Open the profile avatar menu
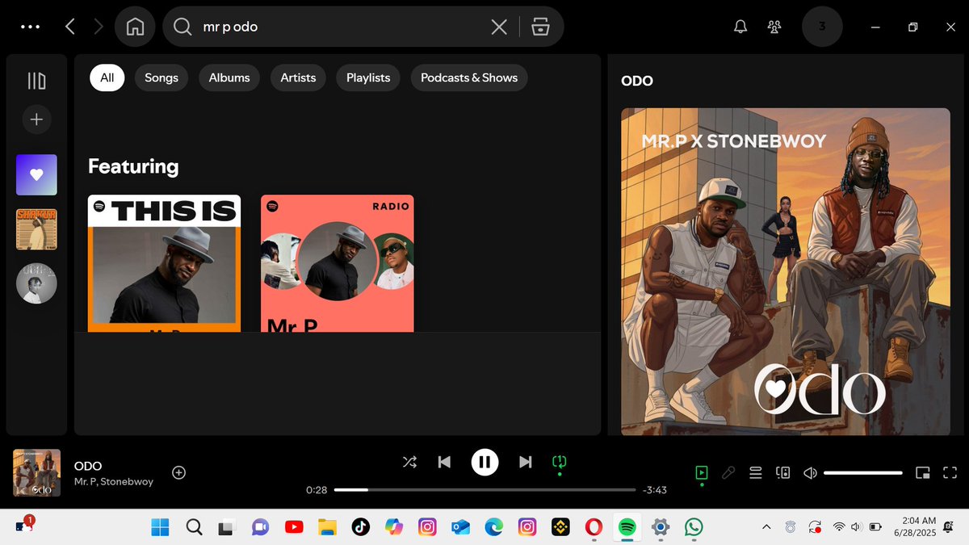Viewport: 969px width, 545px height. (822, 27)
